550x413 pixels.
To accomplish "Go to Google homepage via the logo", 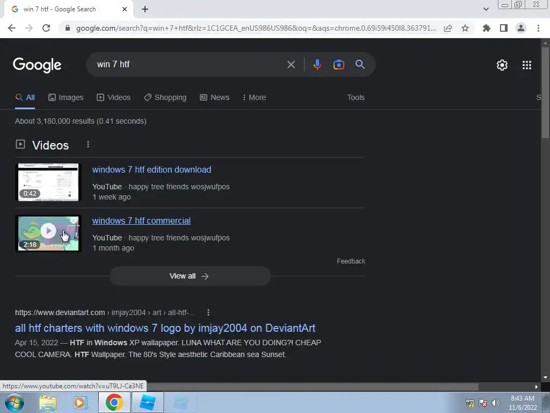I will tap(37, 65).
